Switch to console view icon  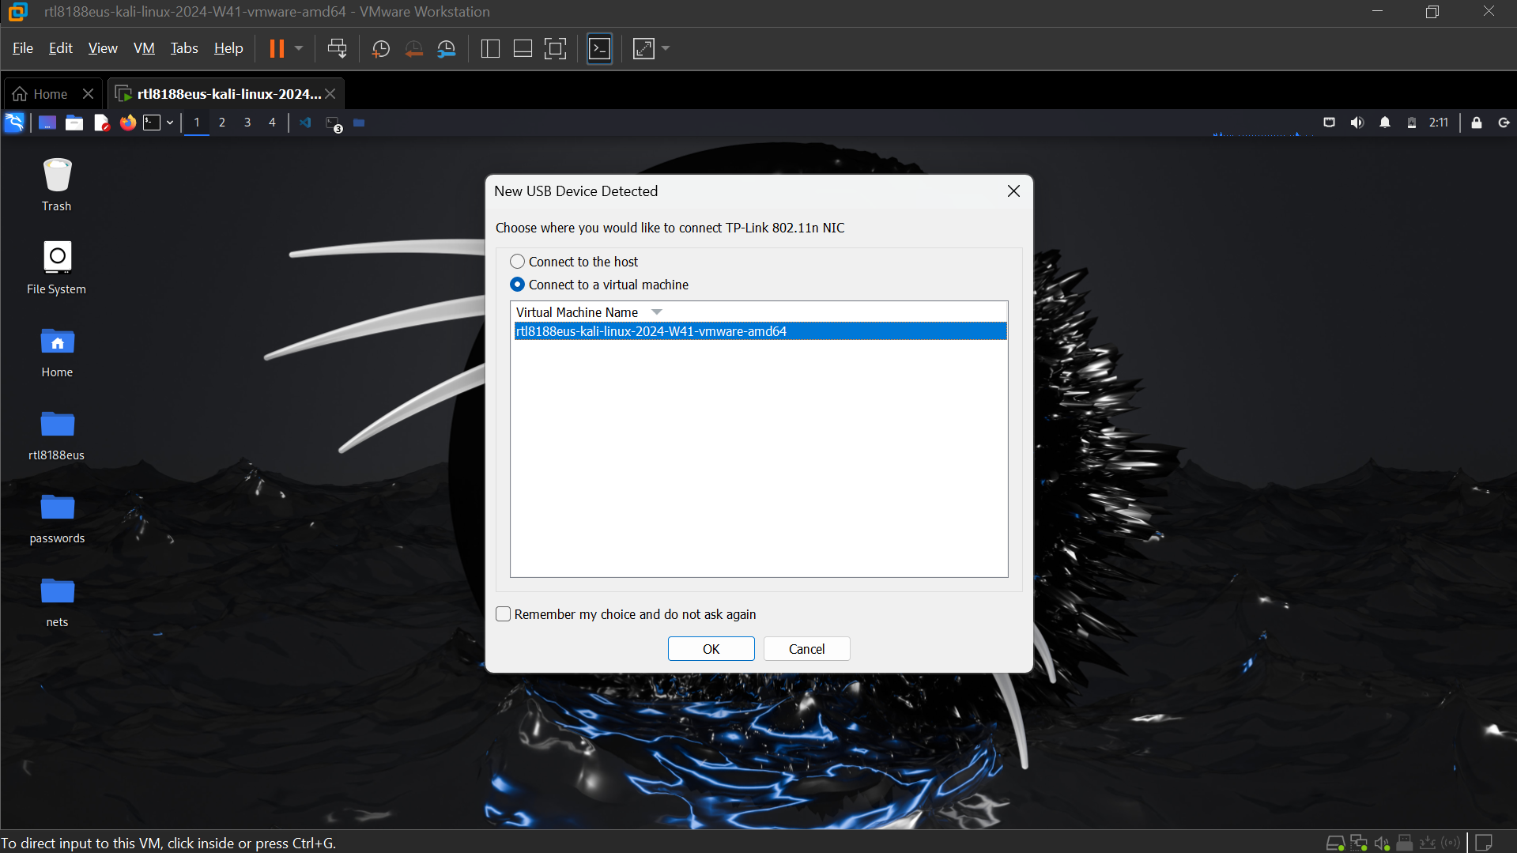600,49
